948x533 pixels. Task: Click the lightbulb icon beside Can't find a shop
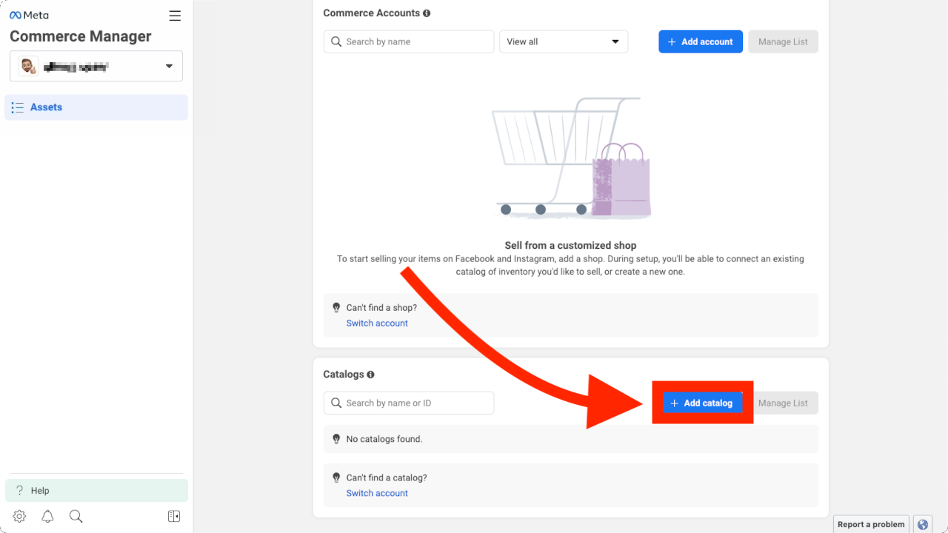pos(336,308)
